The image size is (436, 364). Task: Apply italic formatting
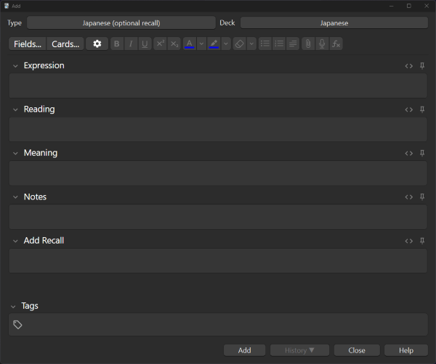(x=131, y=44)
